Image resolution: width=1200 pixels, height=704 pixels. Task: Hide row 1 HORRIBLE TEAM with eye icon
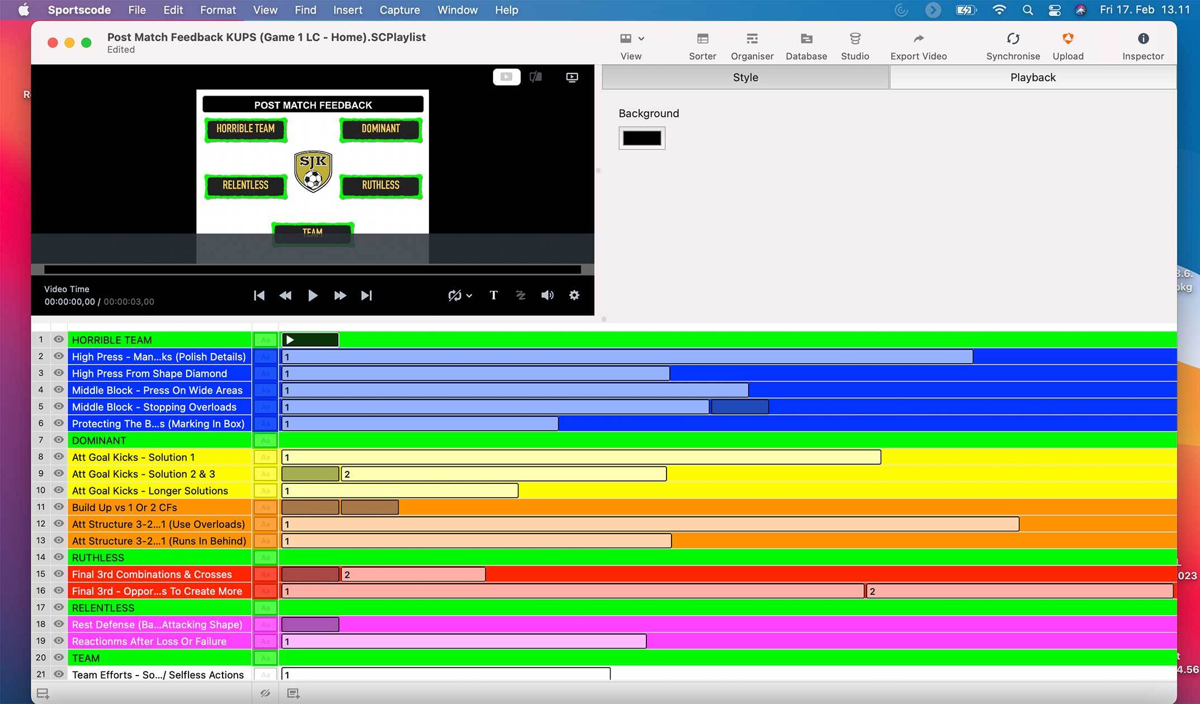58,340
